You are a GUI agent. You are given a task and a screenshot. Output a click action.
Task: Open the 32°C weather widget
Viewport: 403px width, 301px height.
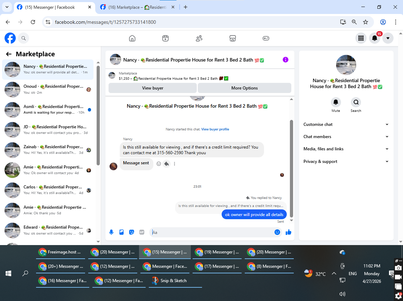315,273
